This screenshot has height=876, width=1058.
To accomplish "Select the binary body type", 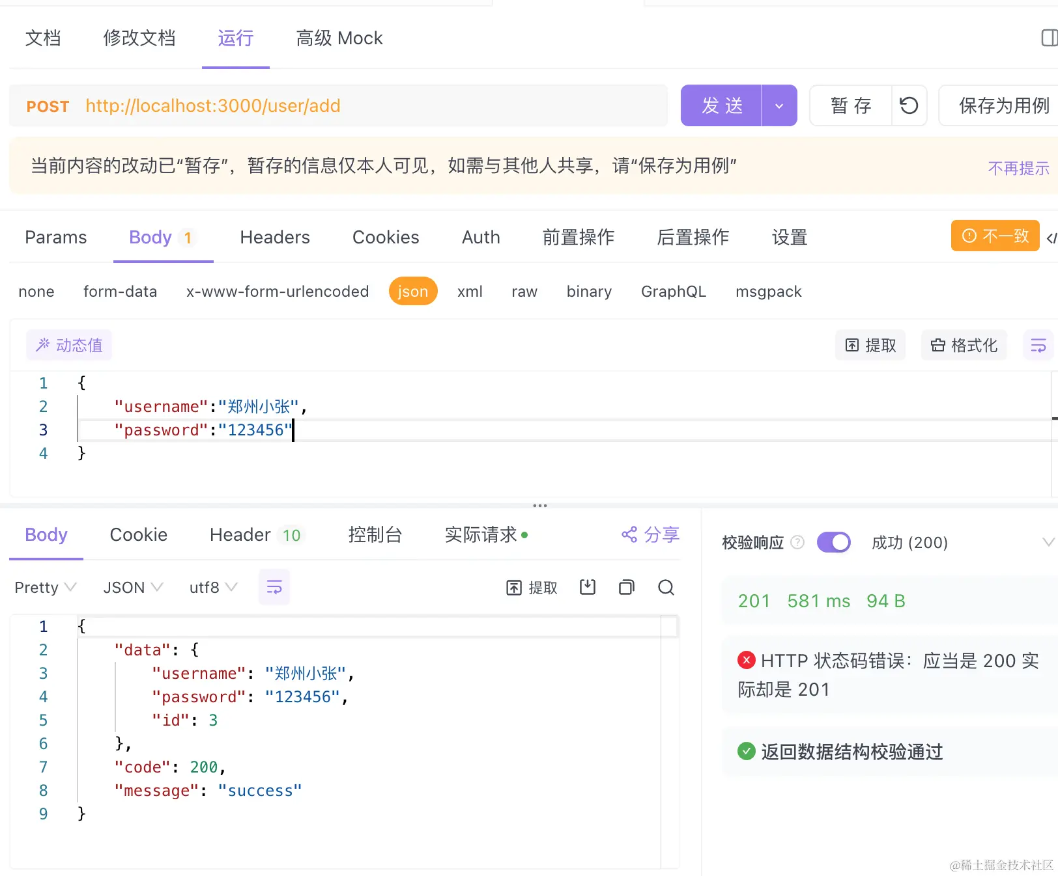I will 589,292.
